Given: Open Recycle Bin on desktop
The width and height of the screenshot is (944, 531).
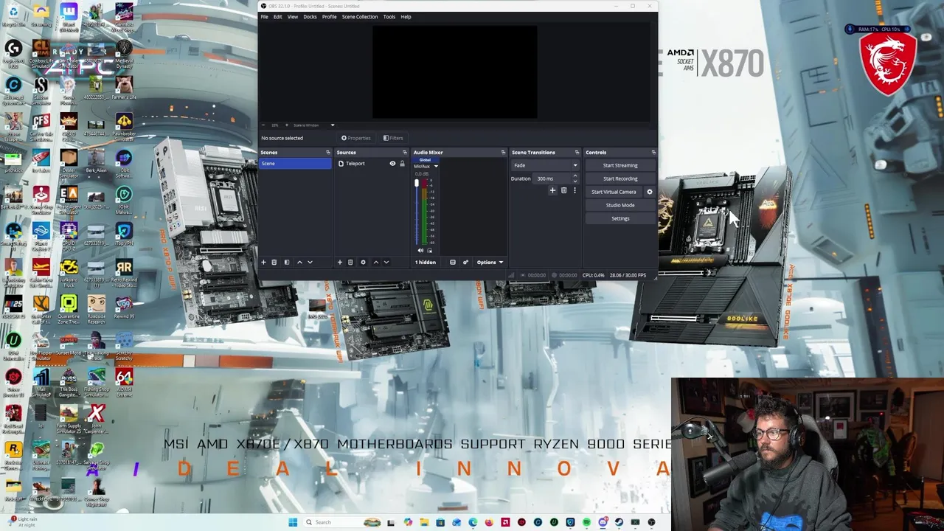Looking at the screenshot, I should (x=13, y=15).
